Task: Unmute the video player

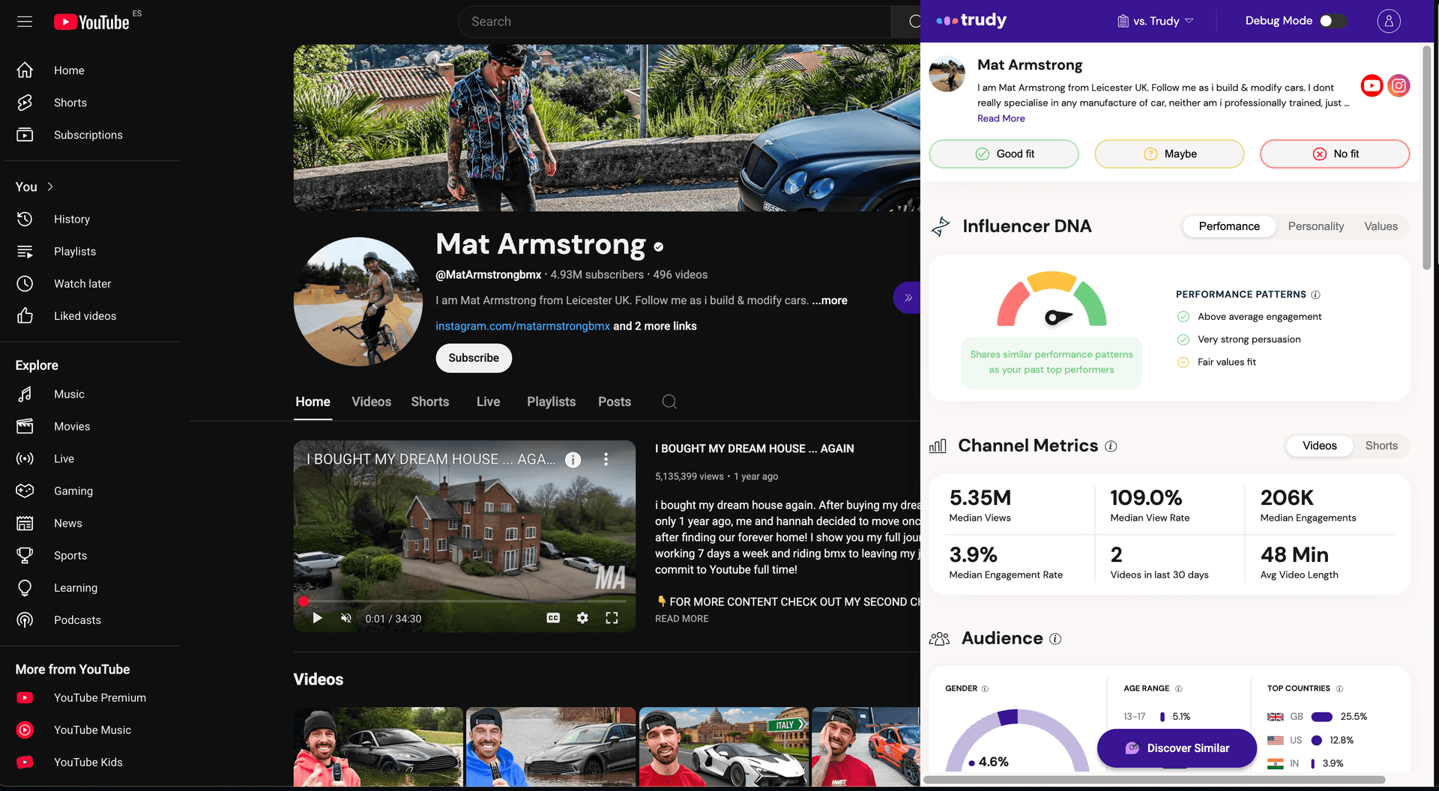Action: [x=346, y=618]
